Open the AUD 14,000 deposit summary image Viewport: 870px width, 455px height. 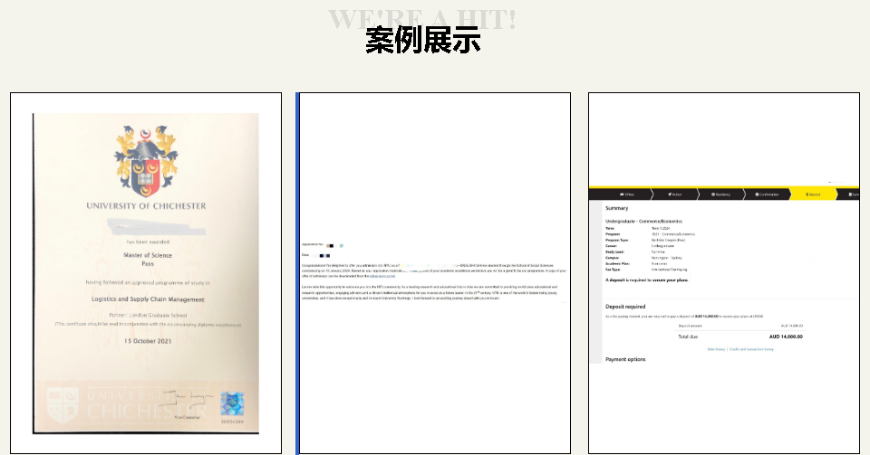[724, 273]
